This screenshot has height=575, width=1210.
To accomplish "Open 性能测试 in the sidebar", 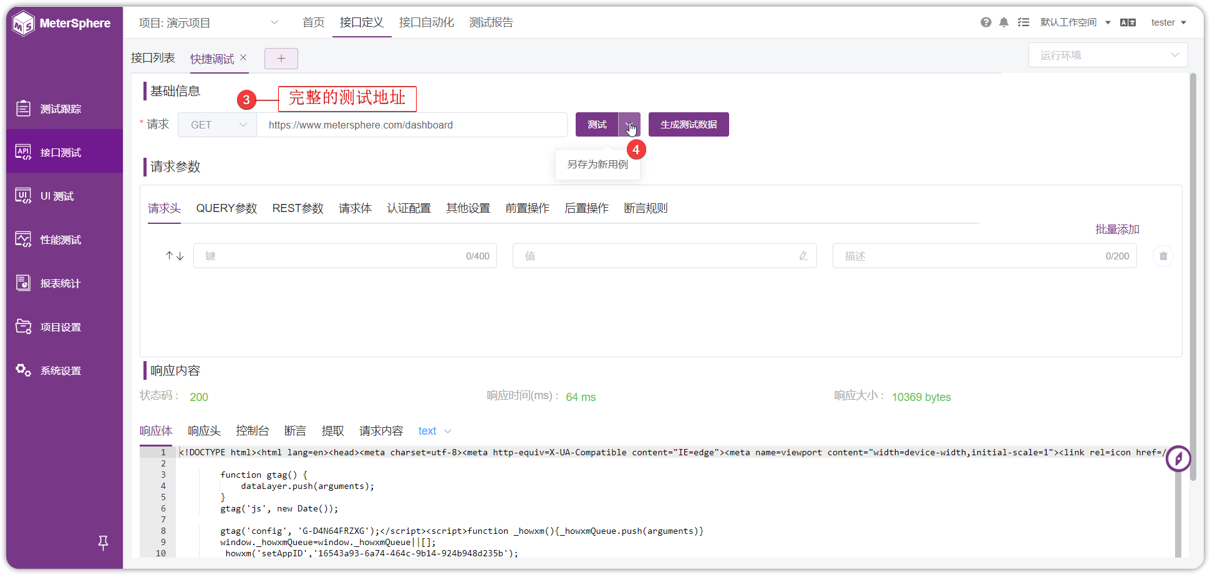I will pyautogui.click(x=64, y=239).
